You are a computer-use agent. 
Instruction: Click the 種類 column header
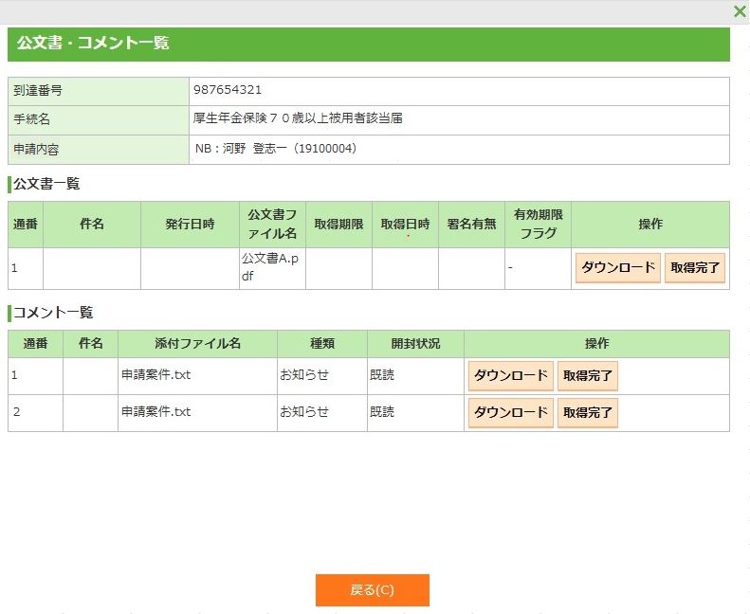(322, 344)
